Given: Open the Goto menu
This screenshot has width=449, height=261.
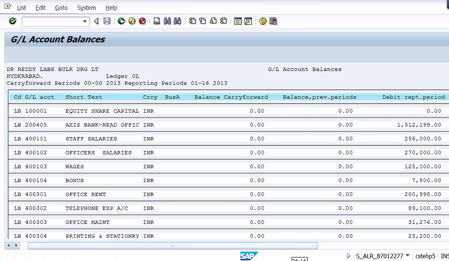Looking at the screenshot, I should 61,8.
